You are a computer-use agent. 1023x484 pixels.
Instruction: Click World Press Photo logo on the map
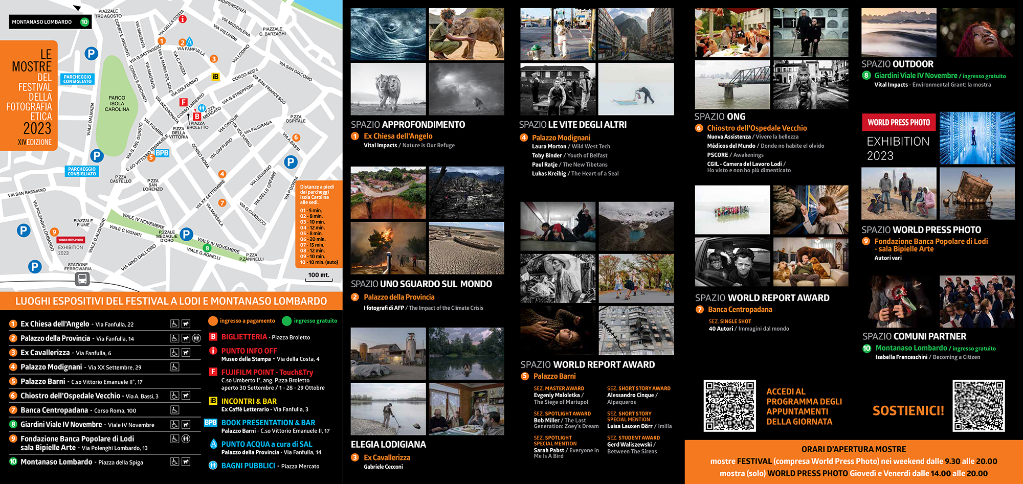[71, 240]
